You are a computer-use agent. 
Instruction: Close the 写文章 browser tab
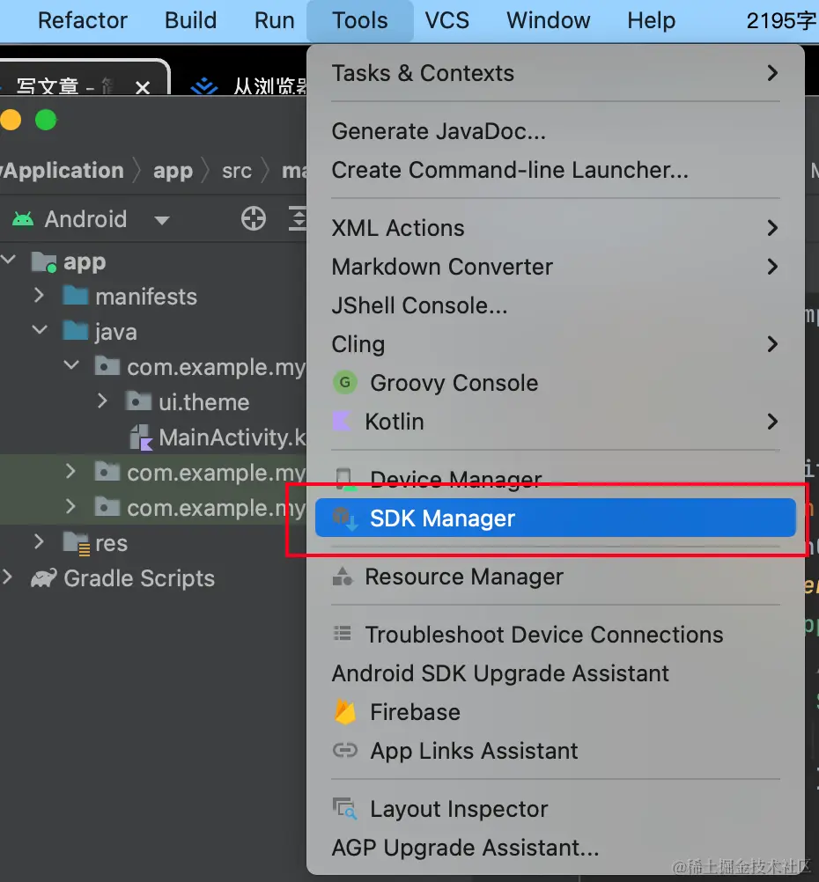coord(143,87)
